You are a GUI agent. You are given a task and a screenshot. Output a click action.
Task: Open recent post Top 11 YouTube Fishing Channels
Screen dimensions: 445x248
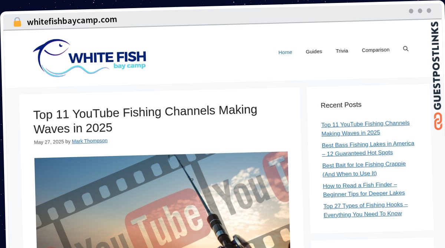365,128
